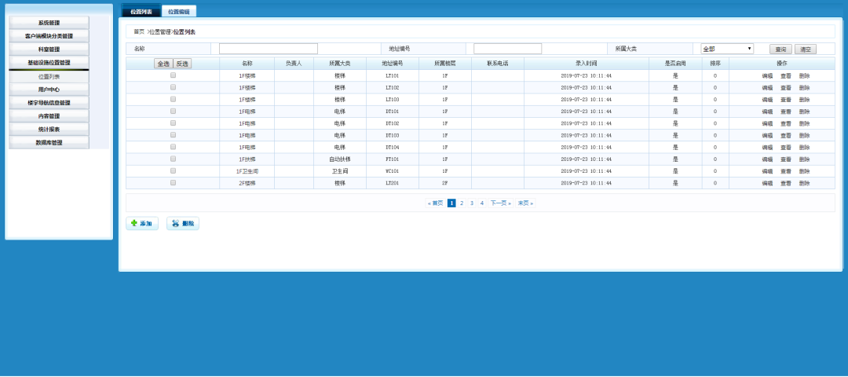Select the 位置列表 tab
Screen dimensions: 848x377
[x=141, y=12]
